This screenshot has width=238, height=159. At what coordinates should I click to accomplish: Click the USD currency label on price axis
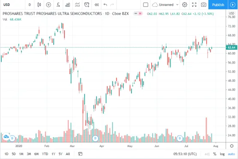click(x=232, y=13)
